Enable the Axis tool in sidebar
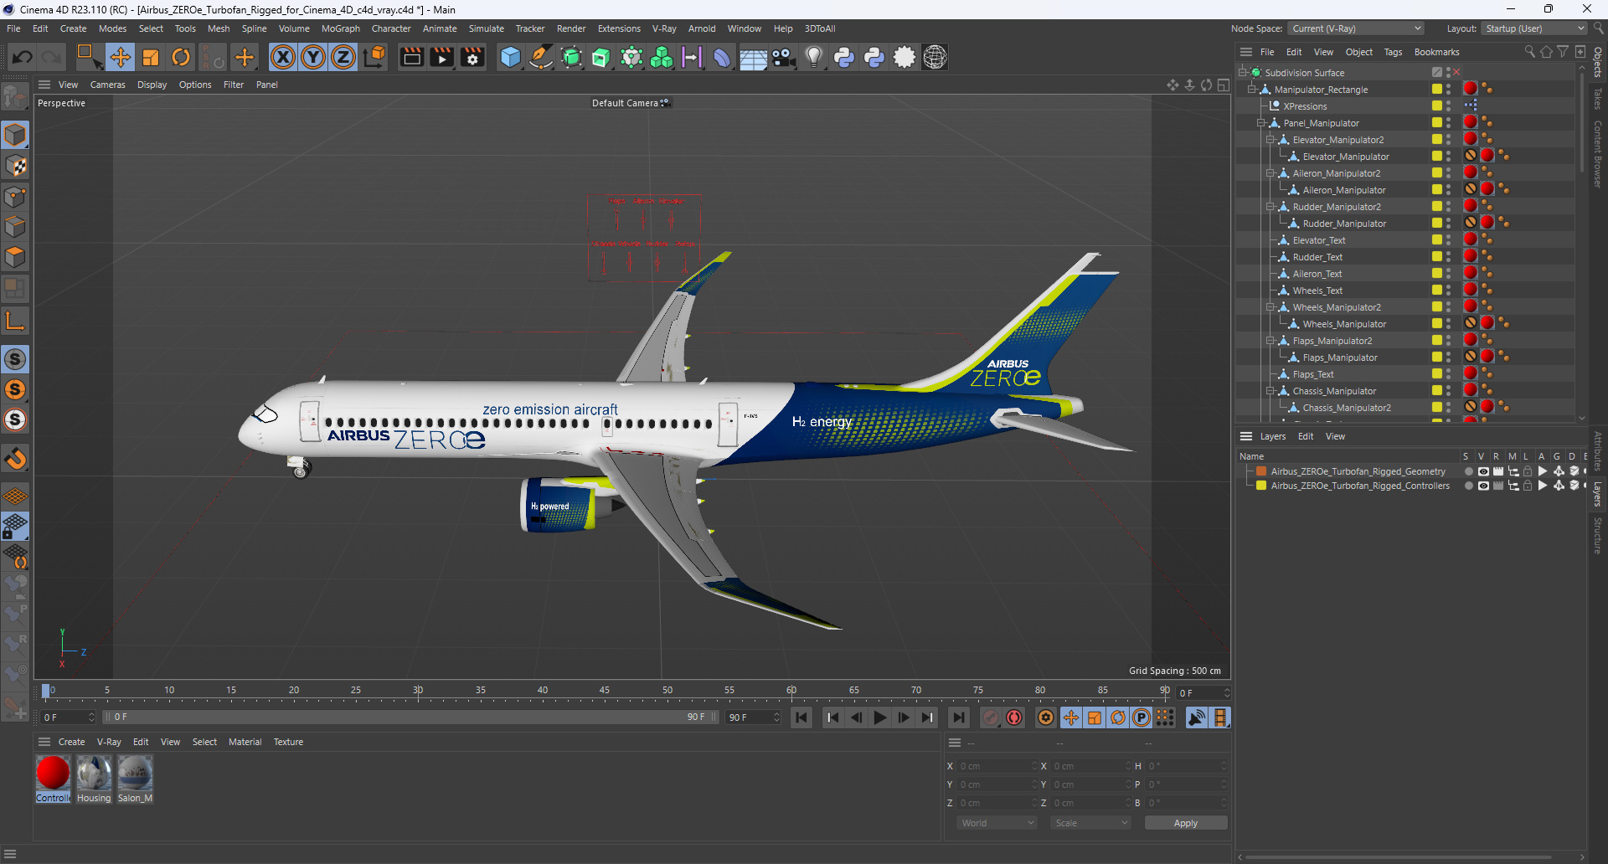Image resolution: width=1608 pixels, height=864 pixels. [15, 321]
